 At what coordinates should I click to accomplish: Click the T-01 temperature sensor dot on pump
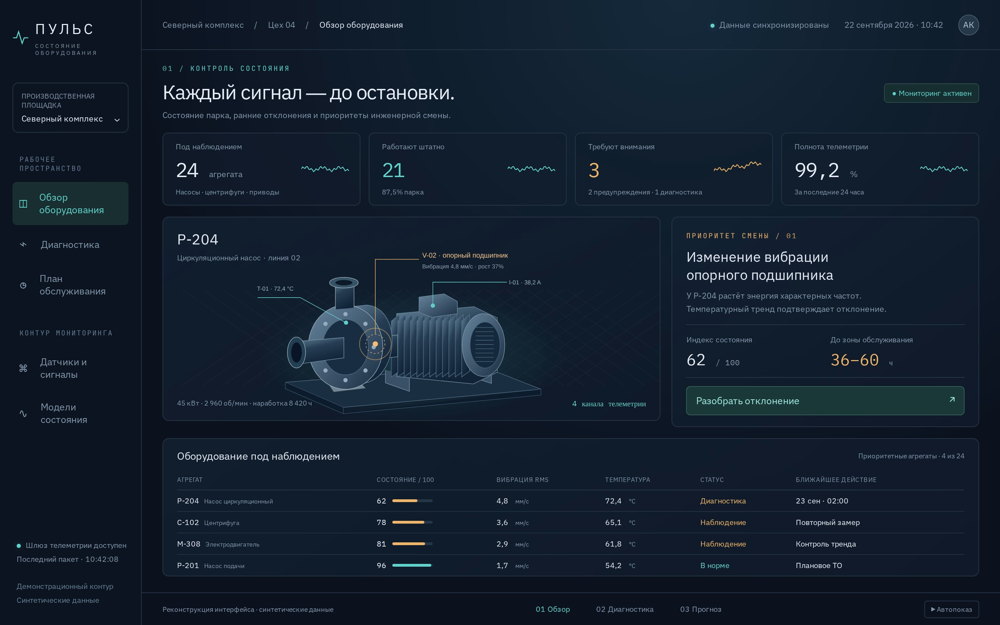(x=346, y=323)
